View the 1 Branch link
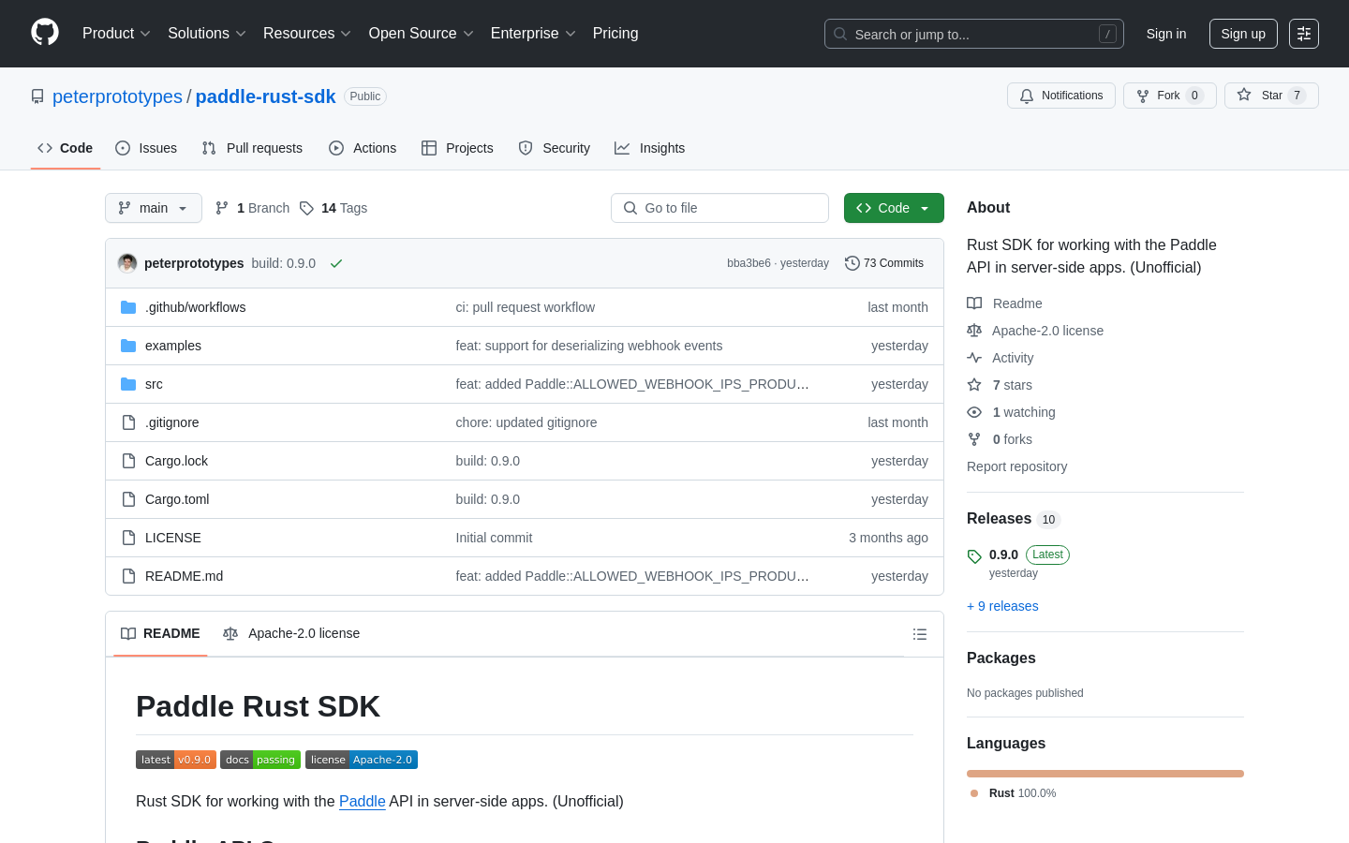Screen dimensions: 1349x843 click(x=252, y=208)
